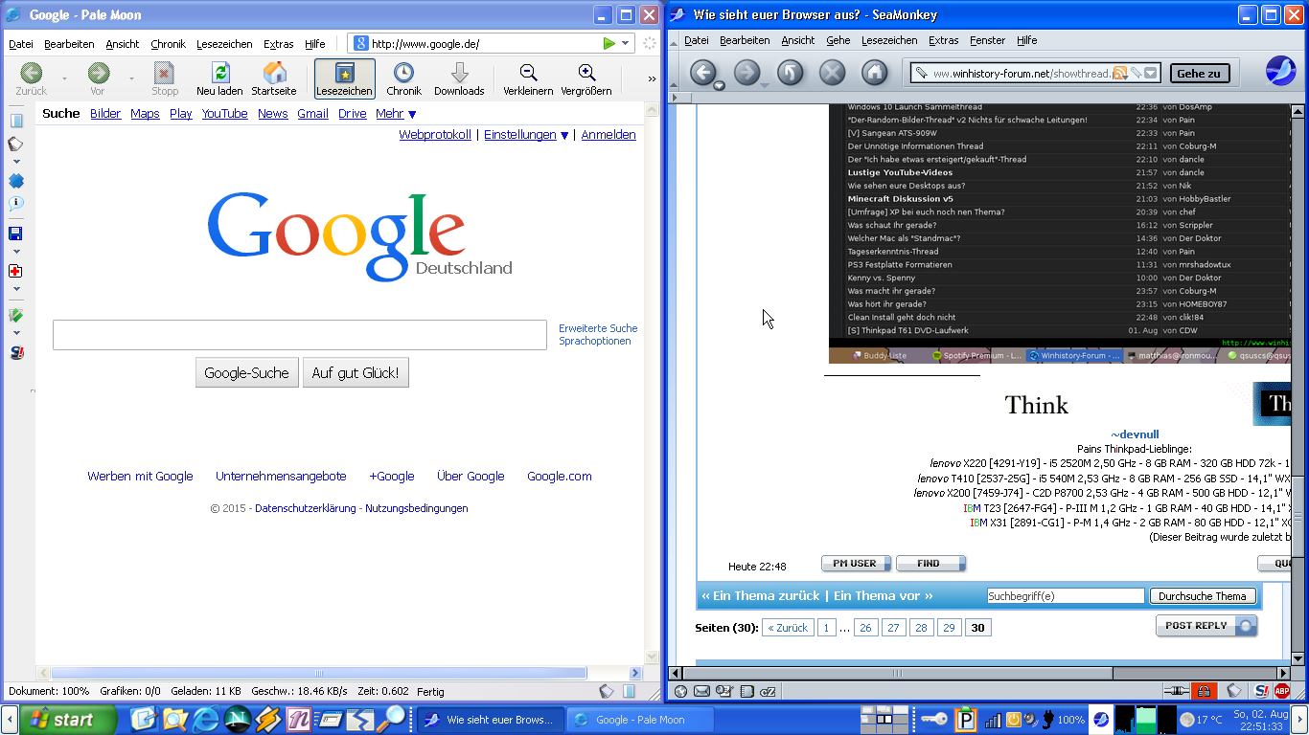Click the SeaMonkey home button icon
This screenshot has height=735, width=1309.
[874, 73]
